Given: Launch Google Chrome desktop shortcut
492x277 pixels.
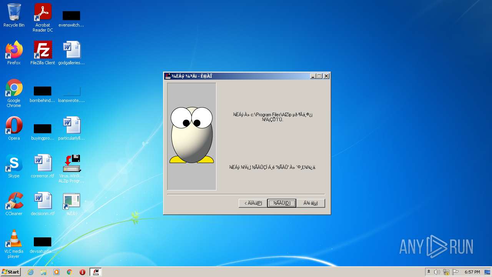Looking at the screenshot, I should click(x=14, y=93).
